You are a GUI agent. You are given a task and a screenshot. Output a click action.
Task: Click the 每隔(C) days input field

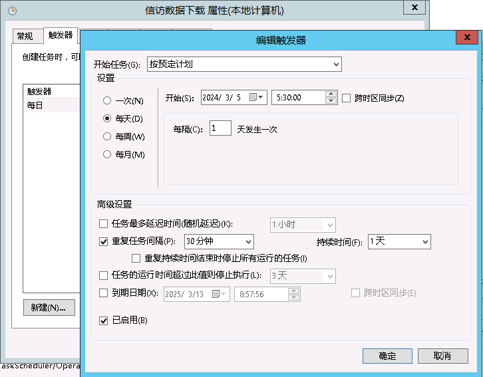(220, 128)
